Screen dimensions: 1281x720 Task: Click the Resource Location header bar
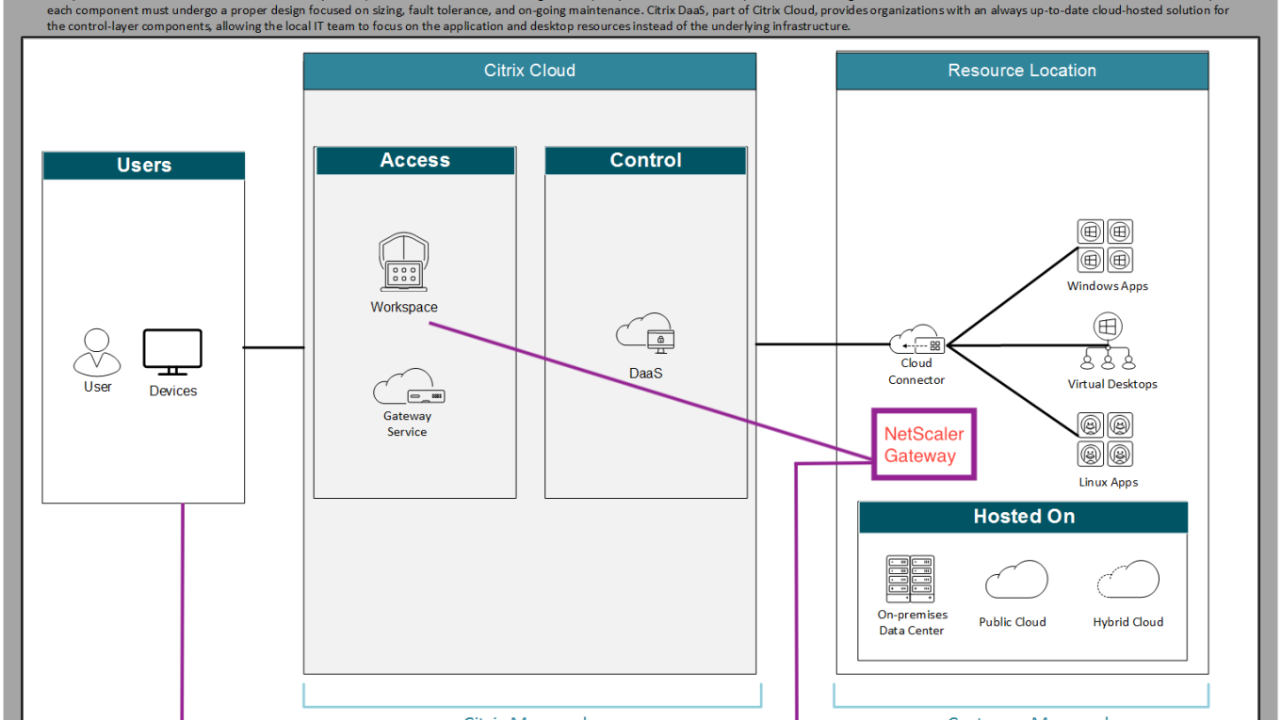pos(1022,71)
